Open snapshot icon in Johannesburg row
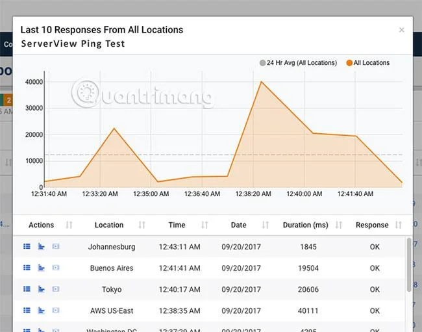Viewport: 422px width, 332px height. [56, 246]
